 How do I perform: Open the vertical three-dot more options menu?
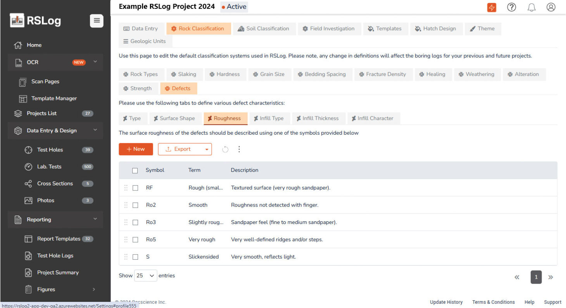pos(239,149)
